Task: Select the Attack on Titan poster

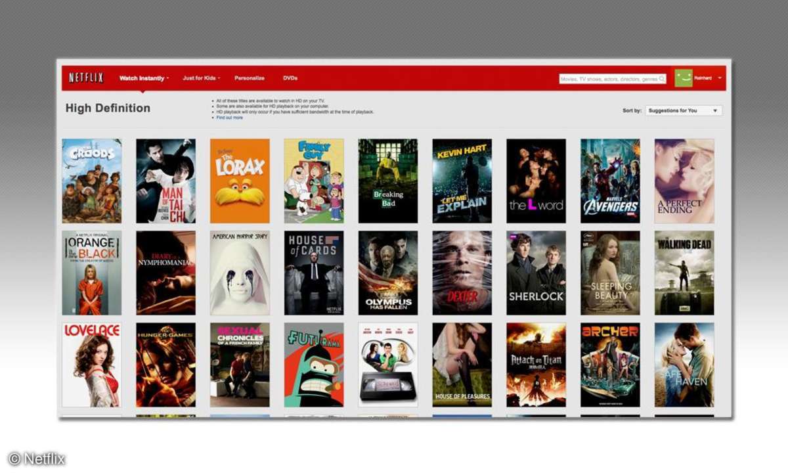Action: [x=536, y=365]
